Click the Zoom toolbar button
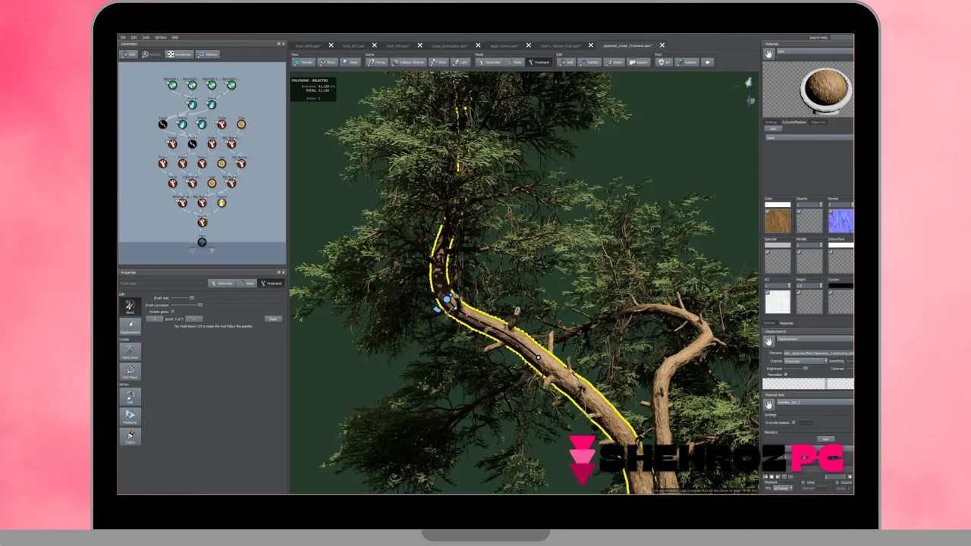This screenshot has width=971, height=546. coord(350,62)
